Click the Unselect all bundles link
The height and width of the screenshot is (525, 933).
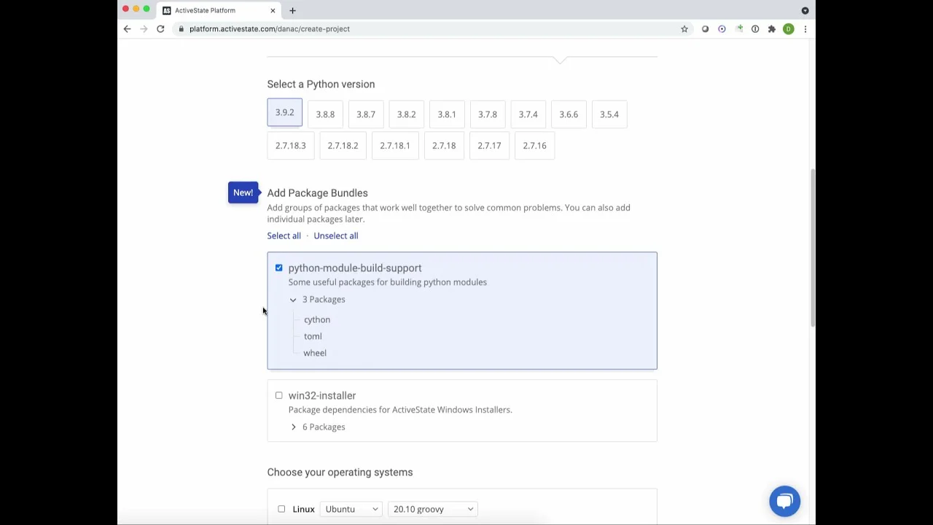336,236
